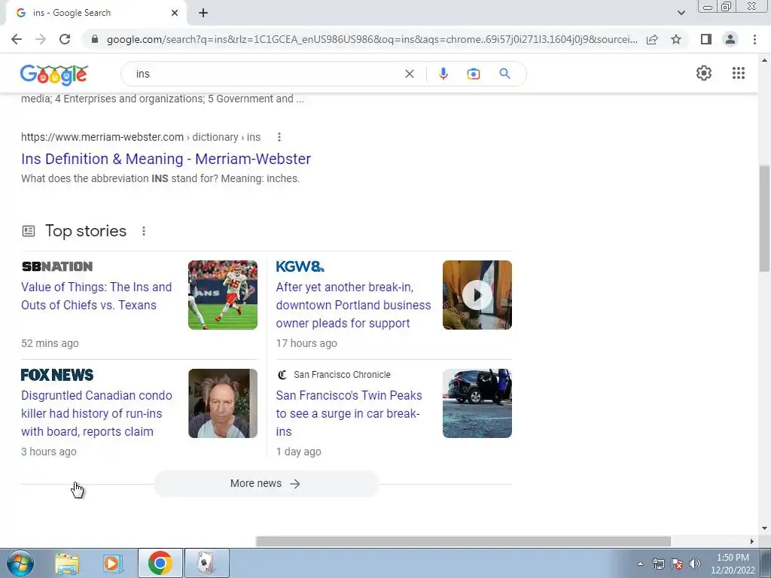The height and width of the screenshot is (578, 771).
Task: Search by image with the camera icon
Action: click(473, 74)
